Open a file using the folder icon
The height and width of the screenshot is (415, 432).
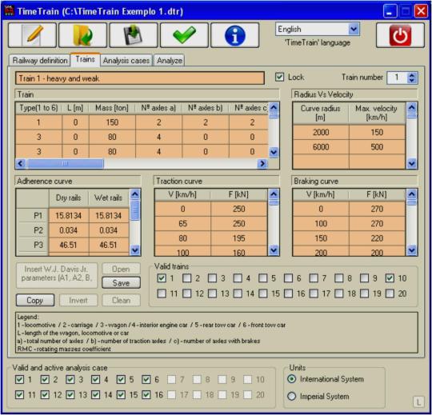pos(82,35)
